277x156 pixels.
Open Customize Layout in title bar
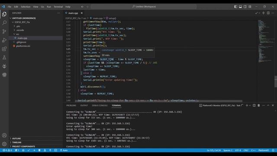point(250,6)
